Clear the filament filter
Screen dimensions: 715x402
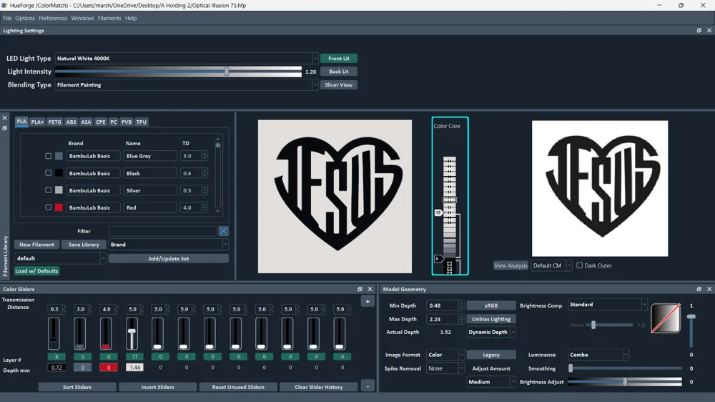pyautogui.click(x=223, y=231)
